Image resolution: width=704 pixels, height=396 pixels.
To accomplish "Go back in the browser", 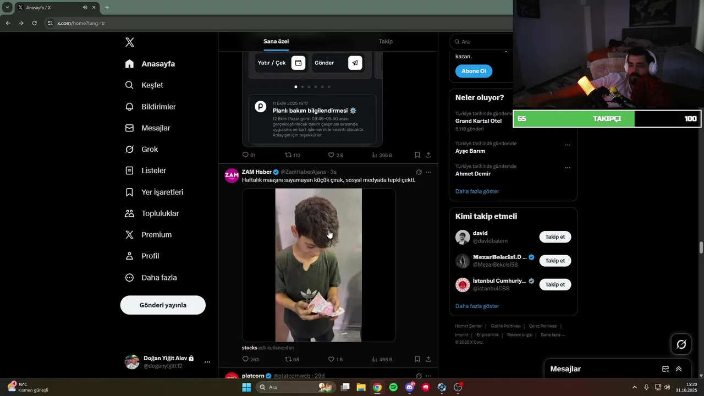I will click(x=8, y=23).
